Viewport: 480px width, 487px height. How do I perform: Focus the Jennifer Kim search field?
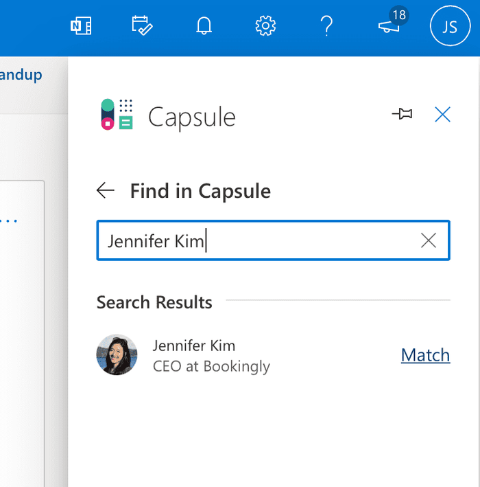[x=273, y=240]
